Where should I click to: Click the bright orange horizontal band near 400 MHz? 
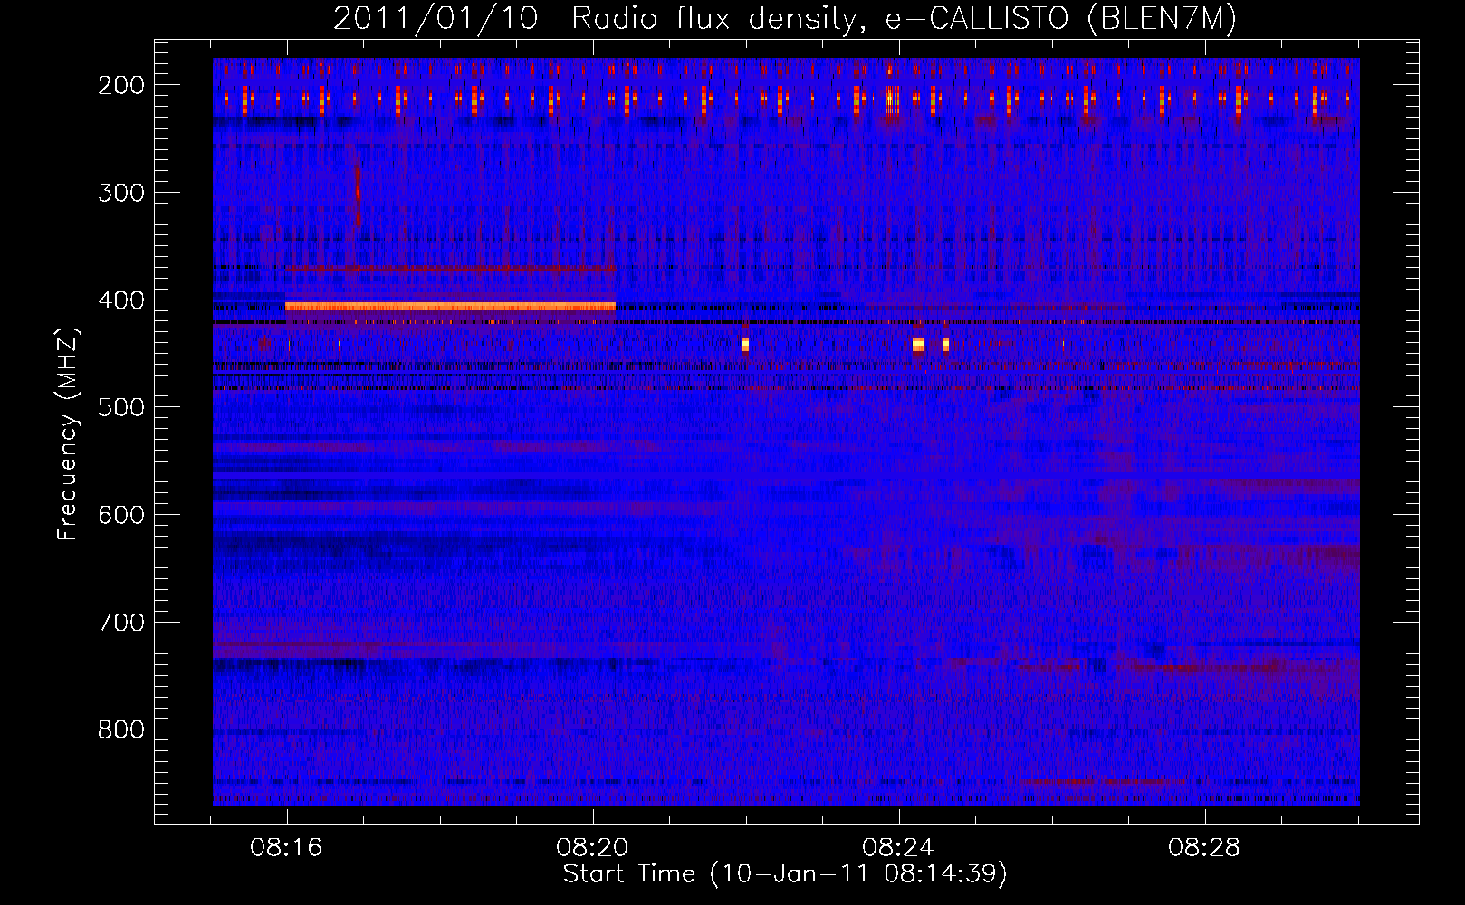(x=450, y=307)
